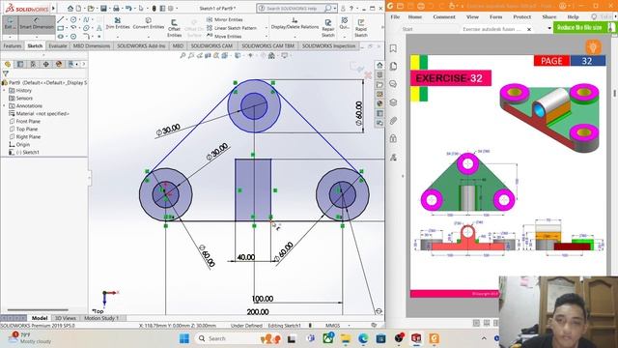Select the Line sketch tool

(60, 19)
